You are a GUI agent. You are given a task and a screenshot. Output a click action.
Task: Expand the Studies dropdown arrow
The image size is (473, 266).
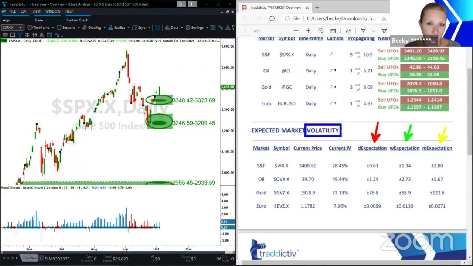pos(128,28)
